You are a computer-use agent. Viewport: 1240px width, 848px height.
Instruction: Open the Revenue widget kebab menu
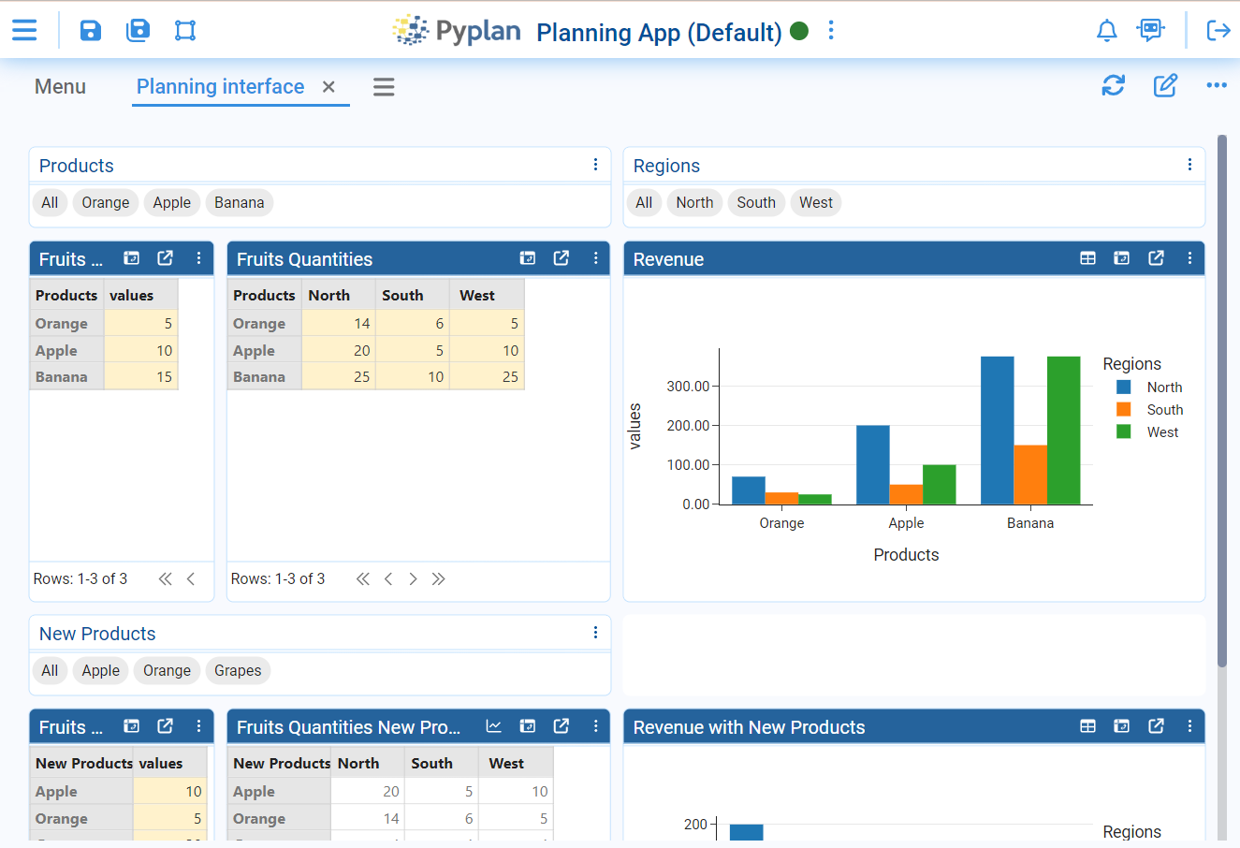[x=1189, y=258]
